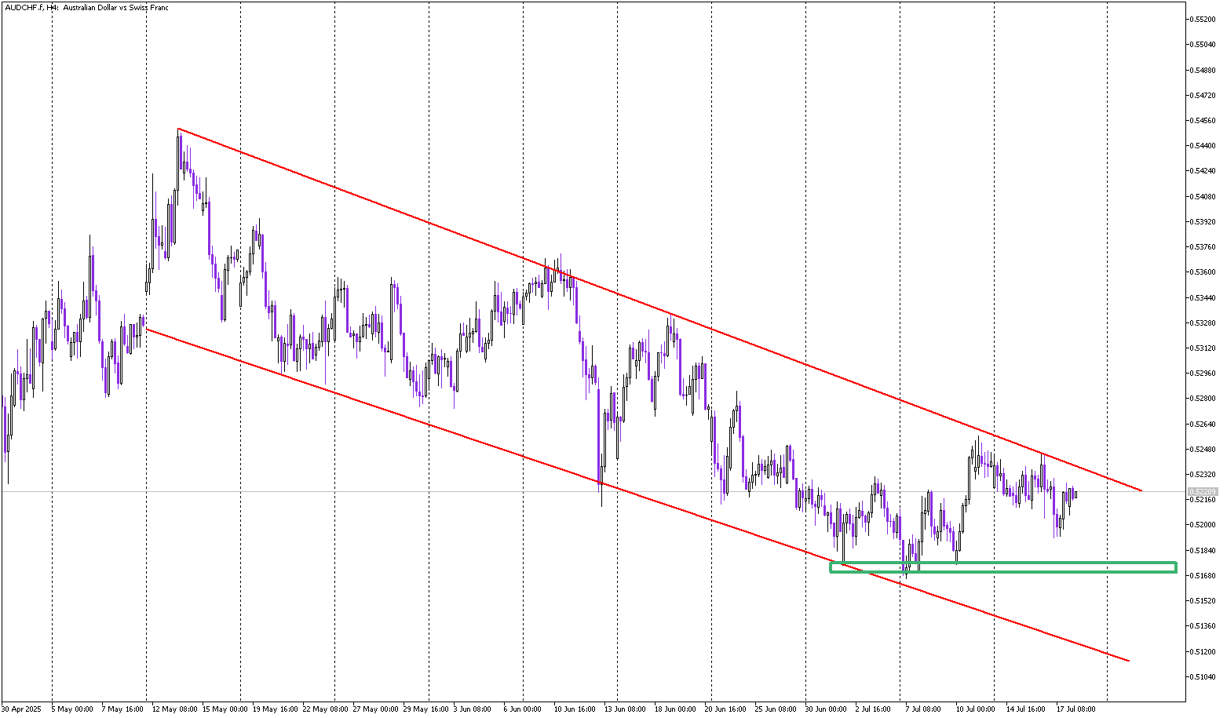Click the 0.51680 price axis label
Screen dimensions: 1227x718
(x=1203, y=575)
